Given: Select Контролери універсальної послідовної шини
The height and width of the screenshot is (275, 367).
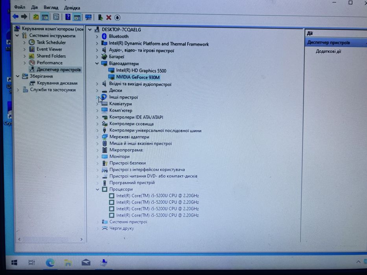Looking at the screenshot, I should click(155, 130).
